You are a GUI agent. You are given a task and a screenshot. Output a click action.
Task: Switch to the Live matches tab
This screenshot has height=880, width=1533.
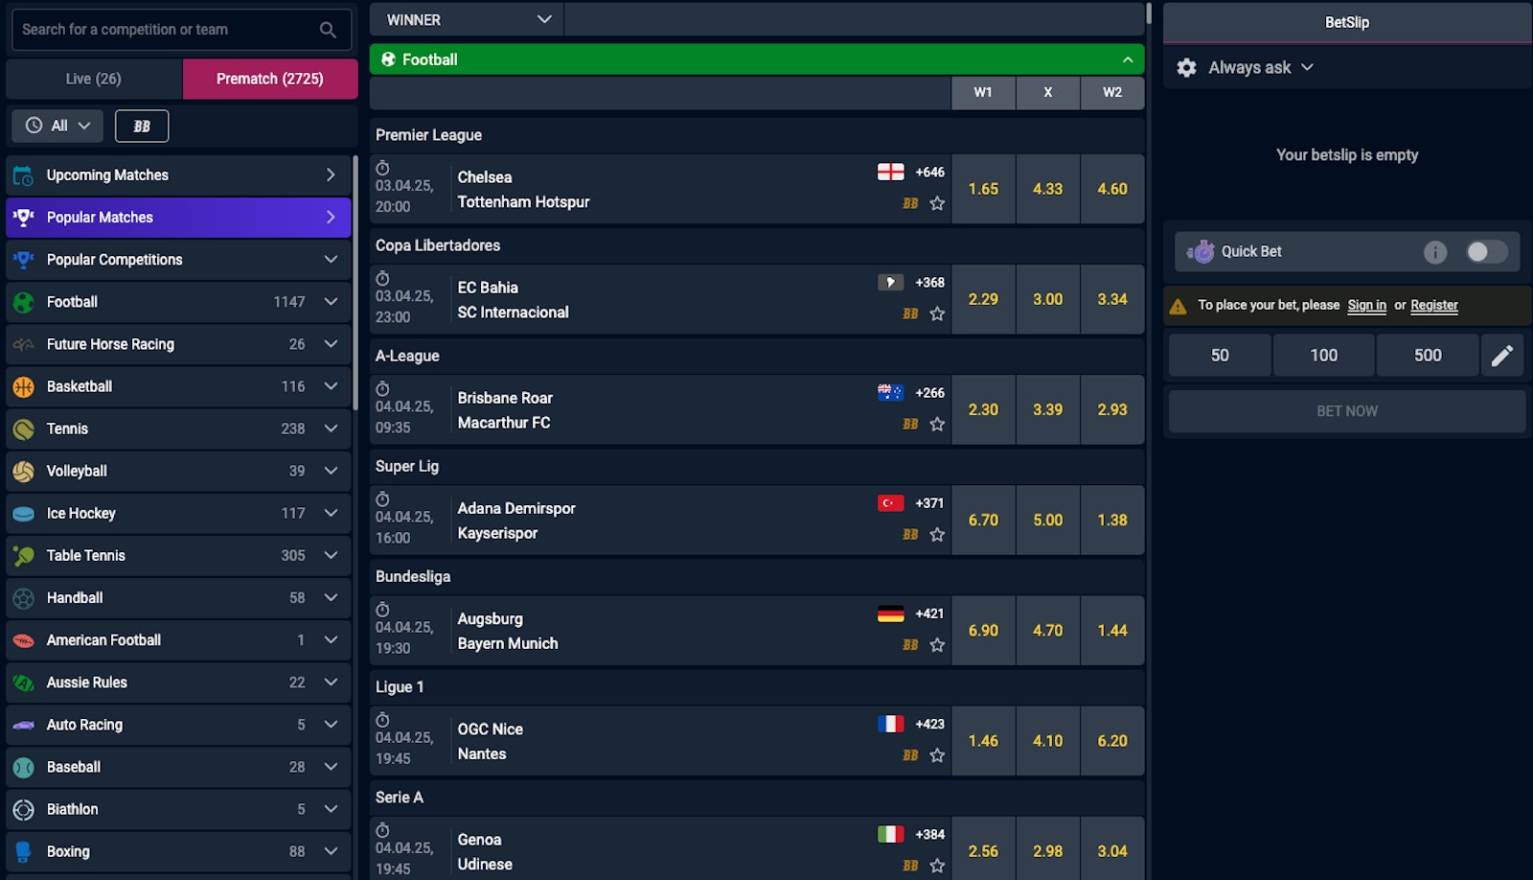click(92, 78)
